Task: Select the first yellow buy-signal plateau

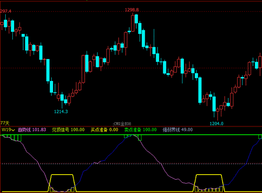Action: tap(62, 183)
